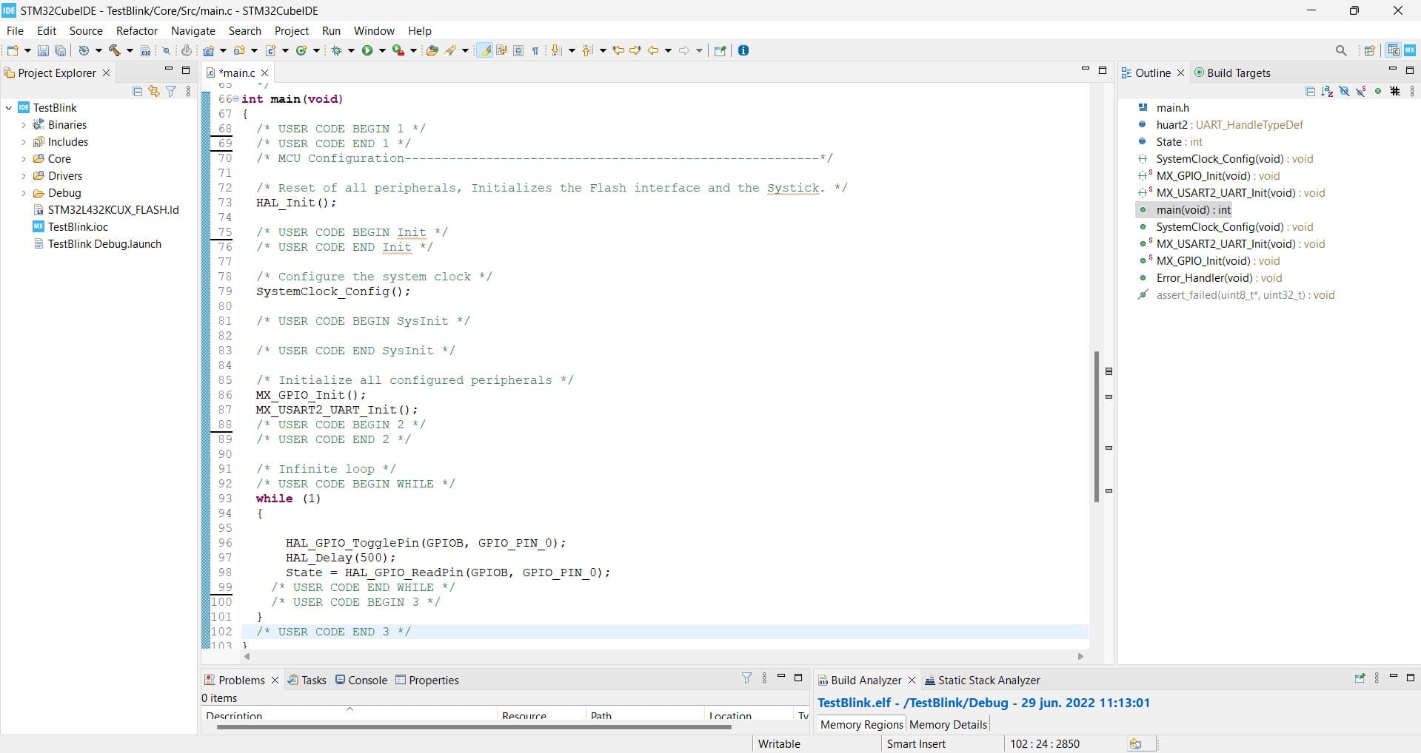The width and height of the screenshot is (1421, 753).
Task: Open the File menu
Action: coord(15,31)
